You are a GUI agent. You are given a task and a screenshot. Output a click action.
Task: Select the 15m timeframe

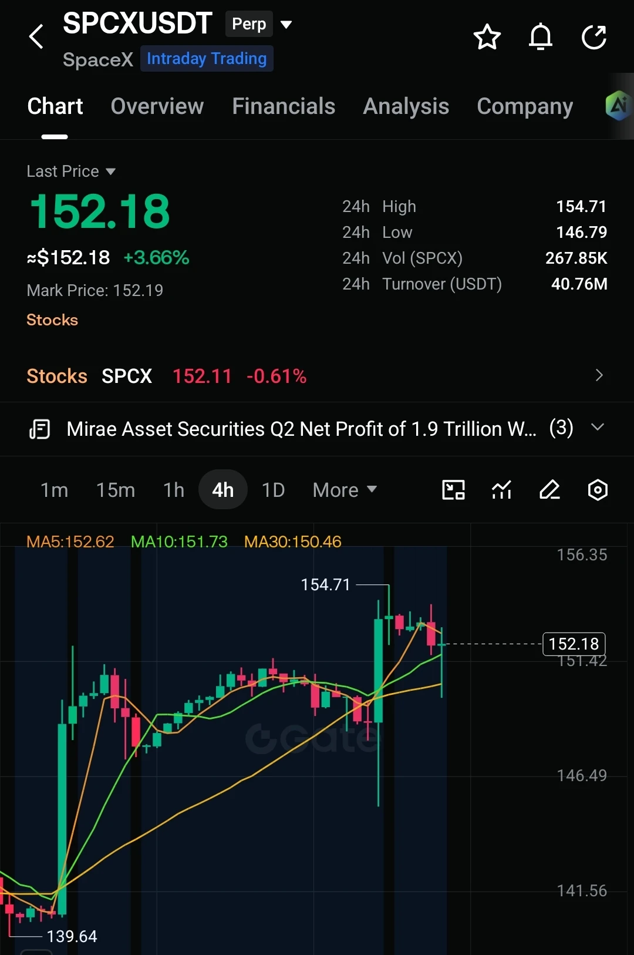[116, 490]
